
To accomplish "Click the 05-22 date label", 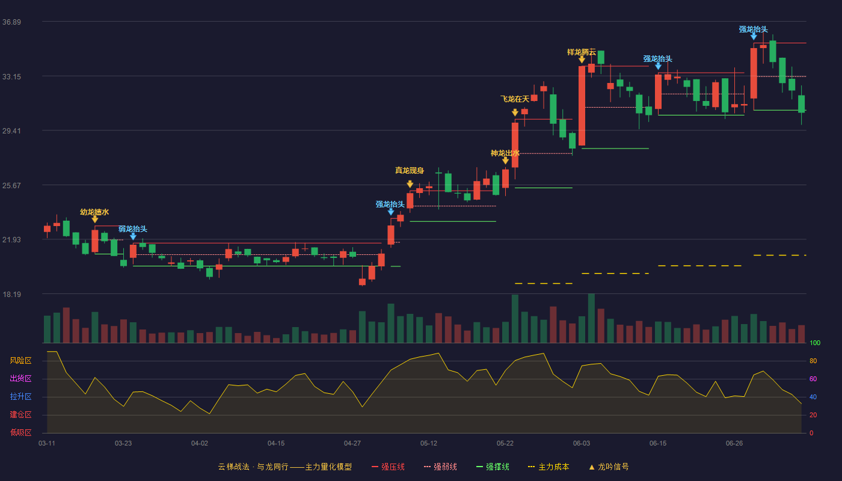I will click(505, 443).
